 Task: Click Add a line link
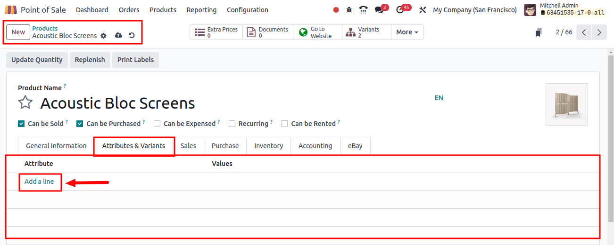click(x=39, y=182)
